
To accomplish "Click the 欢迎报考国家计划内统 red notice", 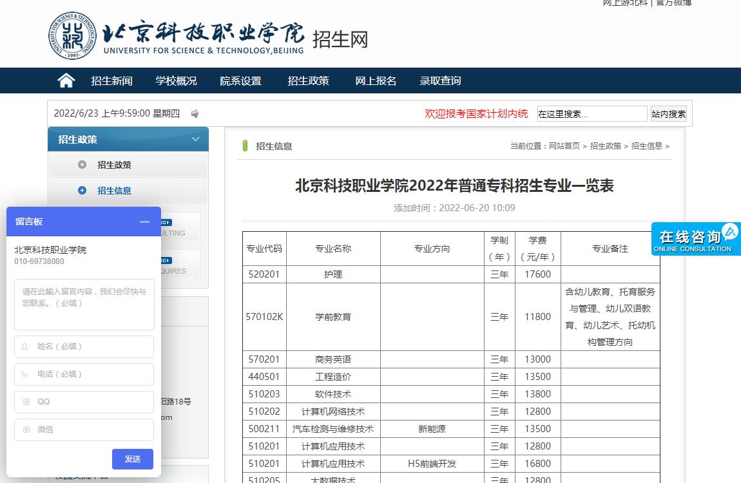I will [476, 114].
